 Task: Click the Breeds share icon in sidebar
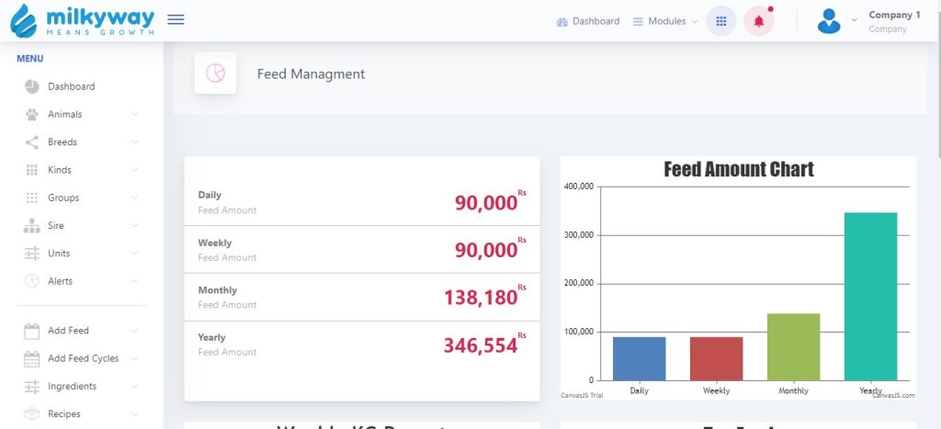(x=32, y=142)
